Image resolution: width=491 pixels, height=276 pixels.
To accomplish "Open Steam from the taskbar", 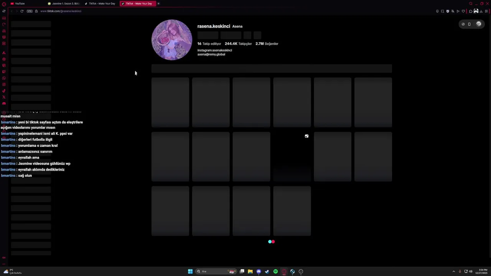I will point(267,271).
